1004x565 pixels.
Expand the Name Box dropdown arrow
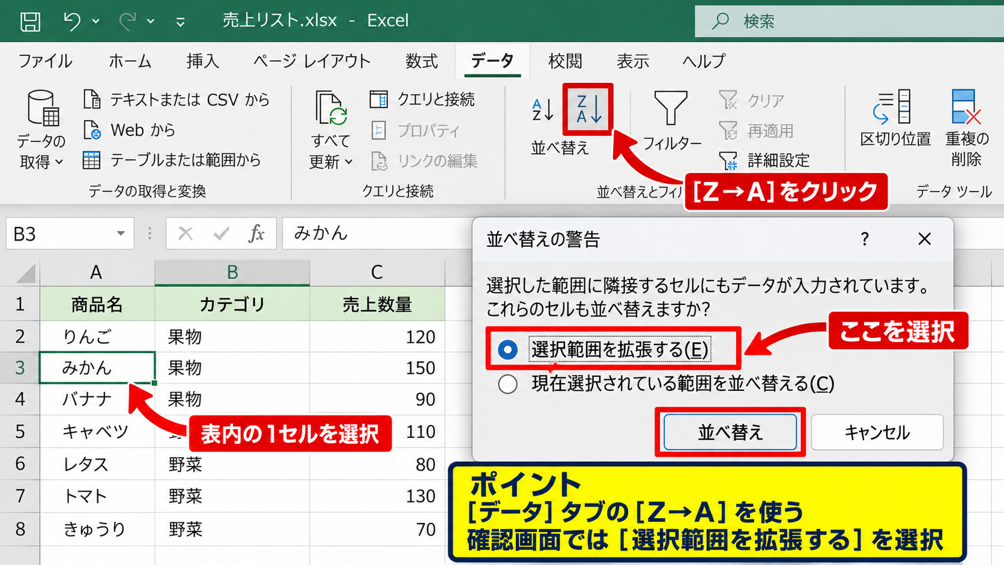click(x=121, y=234)
